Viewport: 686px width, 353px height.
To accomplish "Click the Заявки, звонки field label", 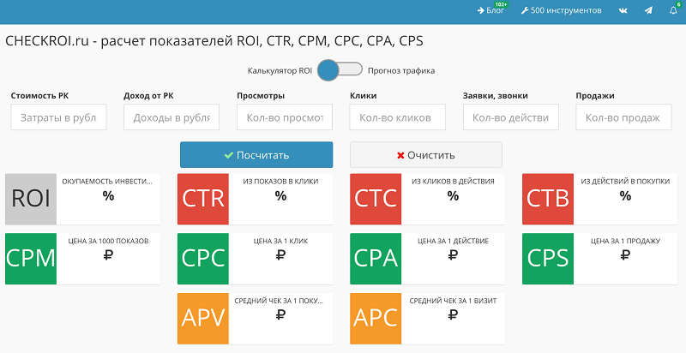I will pos(496,96).
